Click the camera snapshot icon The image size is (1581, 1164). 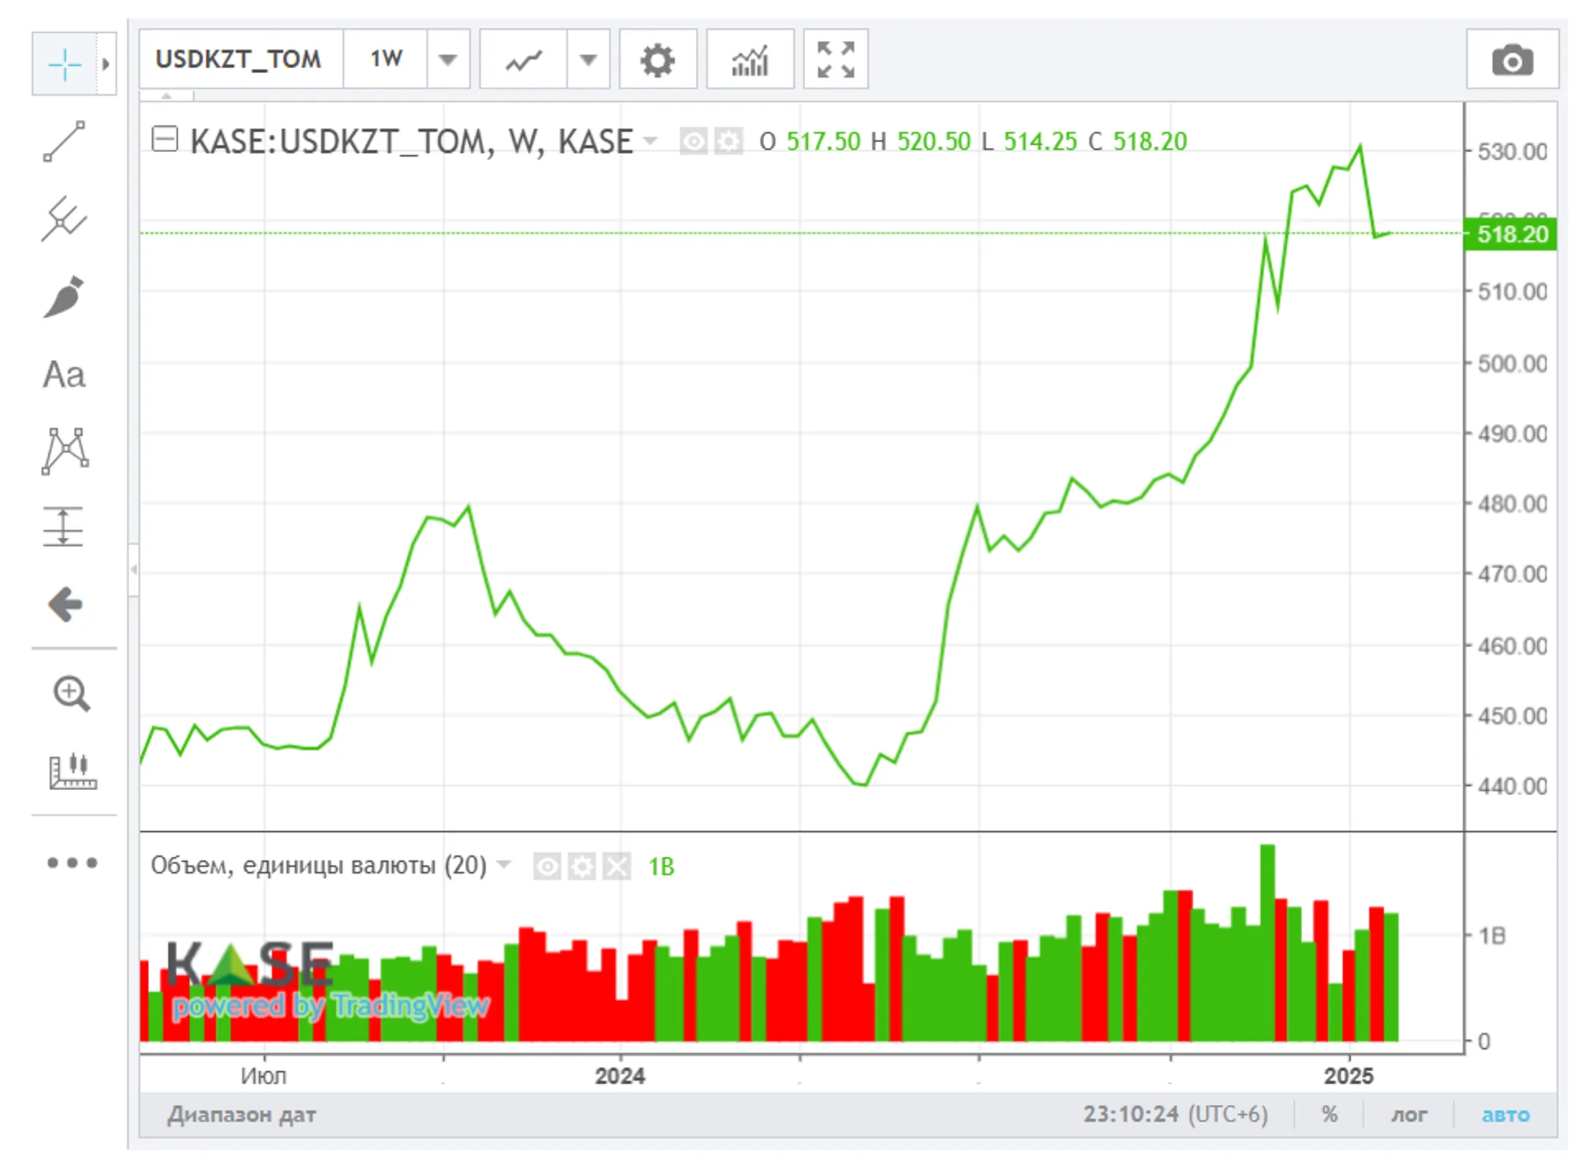click(1512, 60)
